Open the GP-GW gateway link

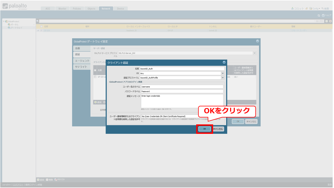[x=47, y=31]
